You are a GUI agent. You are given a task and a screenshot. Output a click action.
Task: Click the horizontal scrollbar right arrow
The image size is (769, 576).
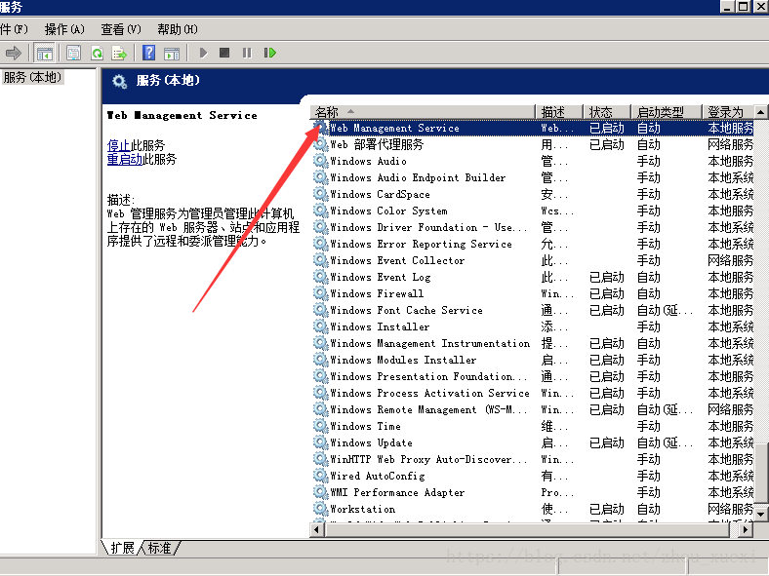(x=746, y=529)
